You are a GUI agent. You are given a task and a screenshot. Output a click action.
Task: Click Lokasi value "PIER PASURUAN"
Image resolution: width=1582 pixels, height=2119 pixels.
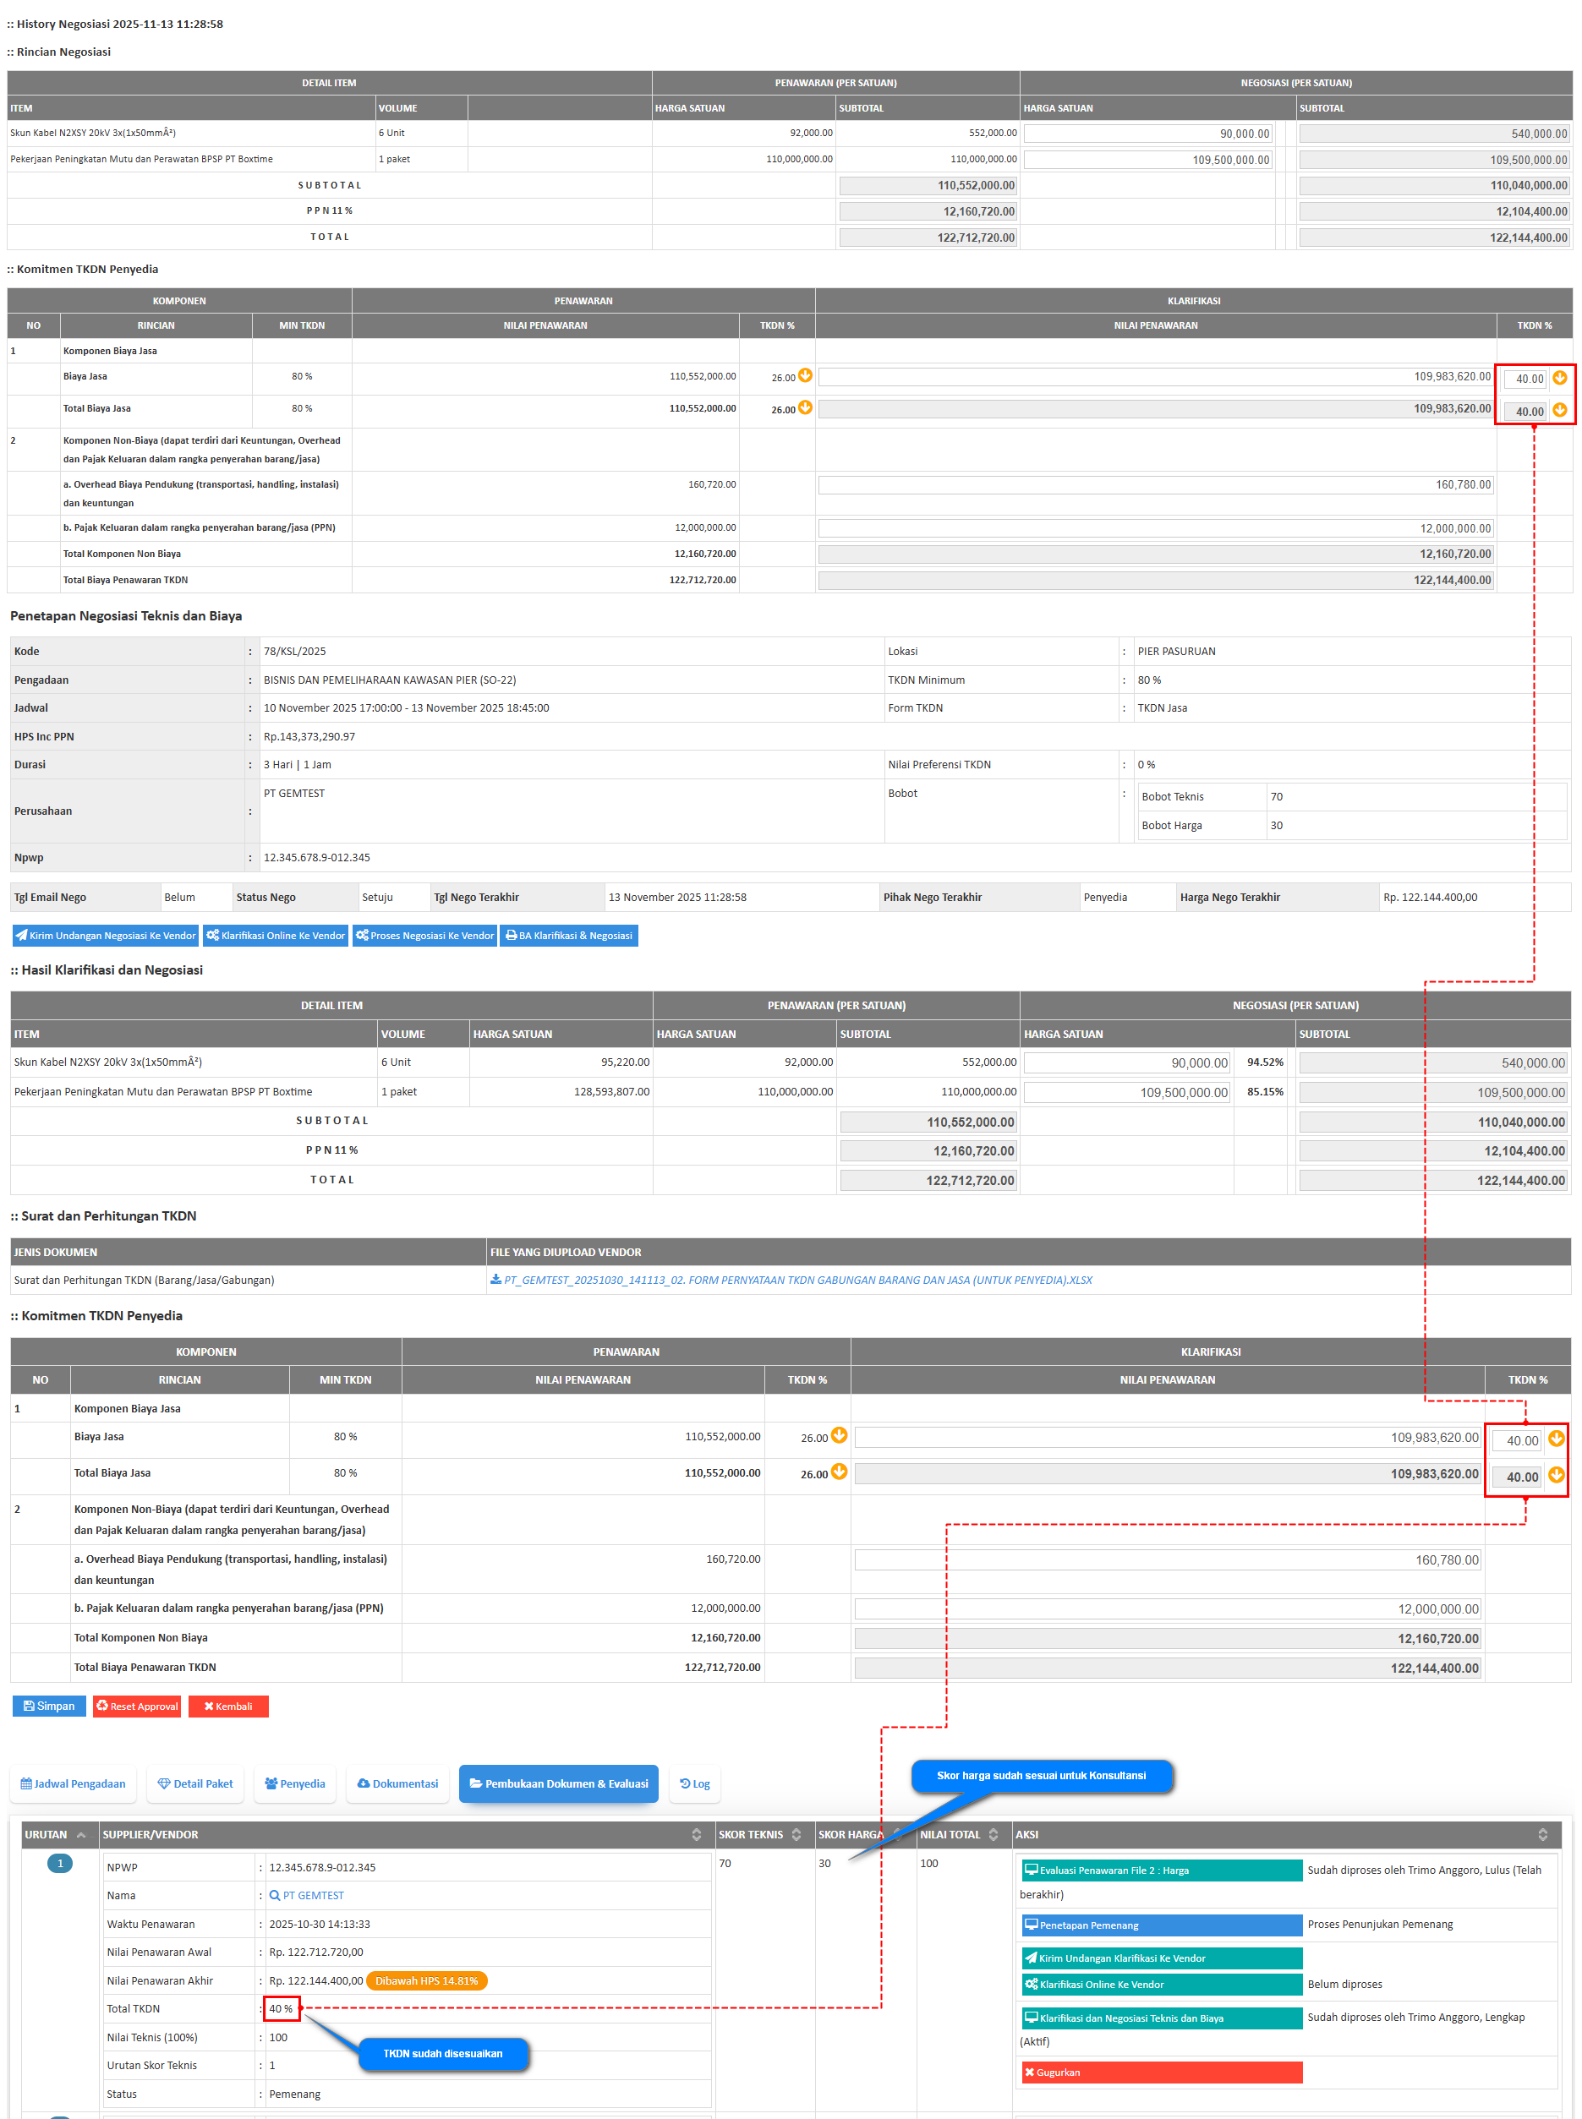point(1176,651)
